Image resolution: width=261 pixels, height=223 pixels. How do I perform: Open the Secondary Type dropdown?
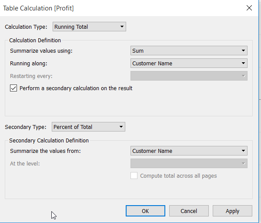pos(88,127)
